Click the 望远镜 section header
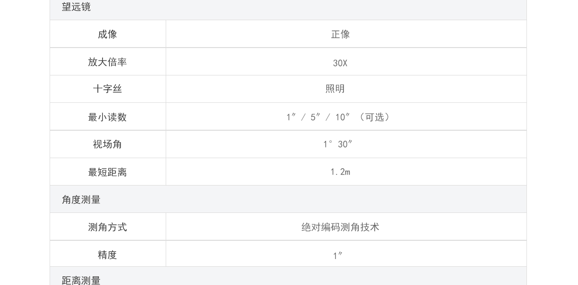This screenshot has height=285, width=578. coord(76,7)
